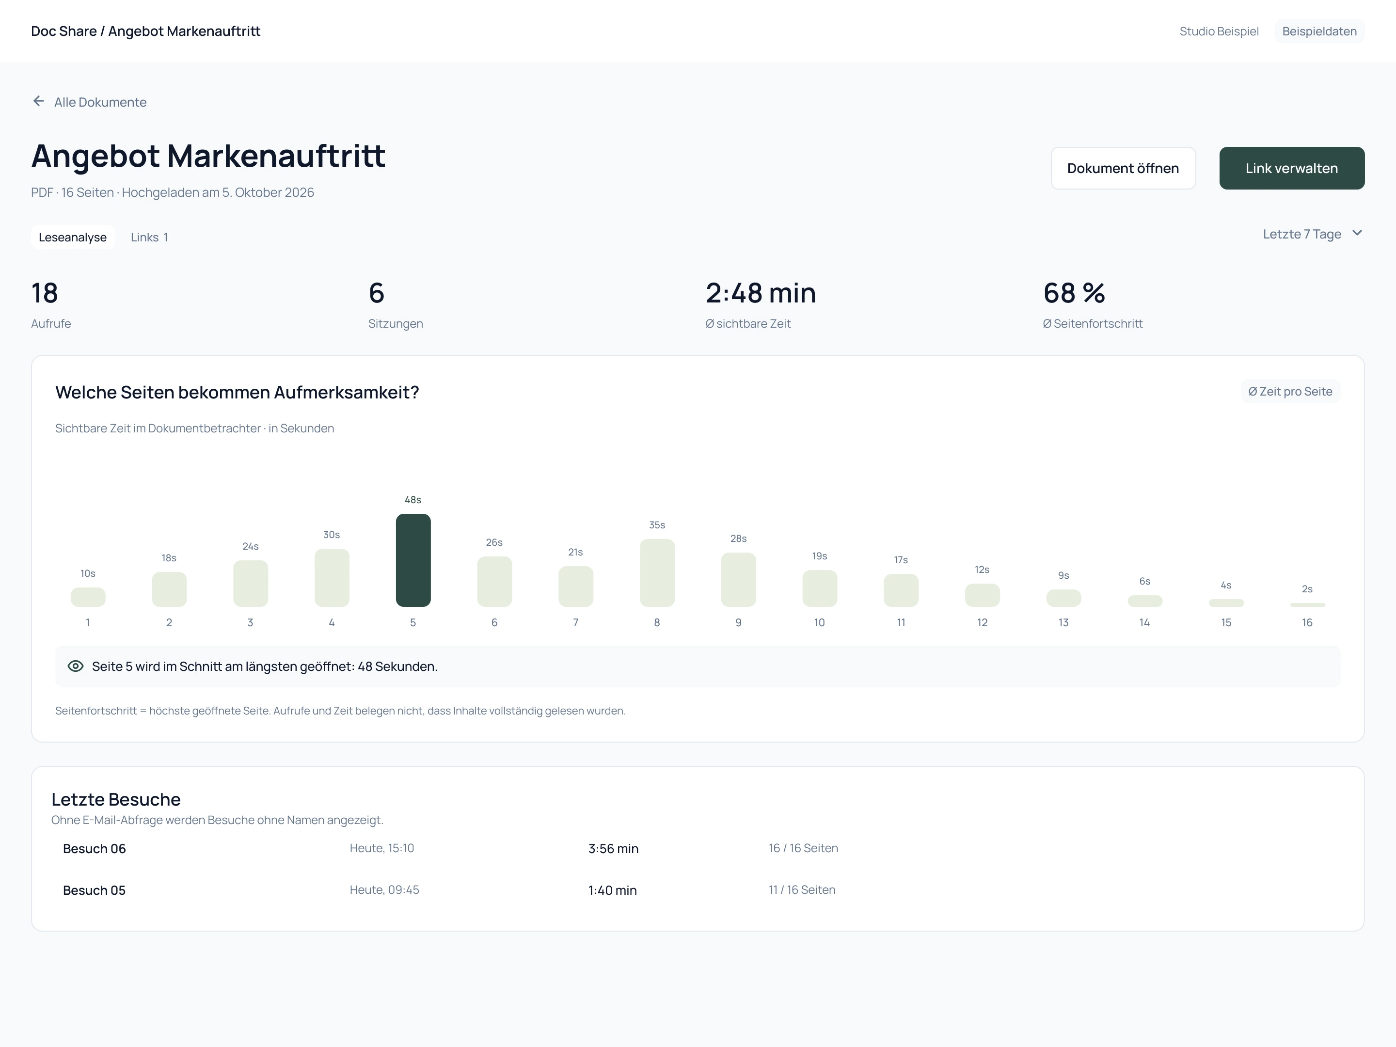Image resolution: width=1396 pixels, height=1047 pixels.
Task: Click the 28s bar for page 9
Action: 738,580
